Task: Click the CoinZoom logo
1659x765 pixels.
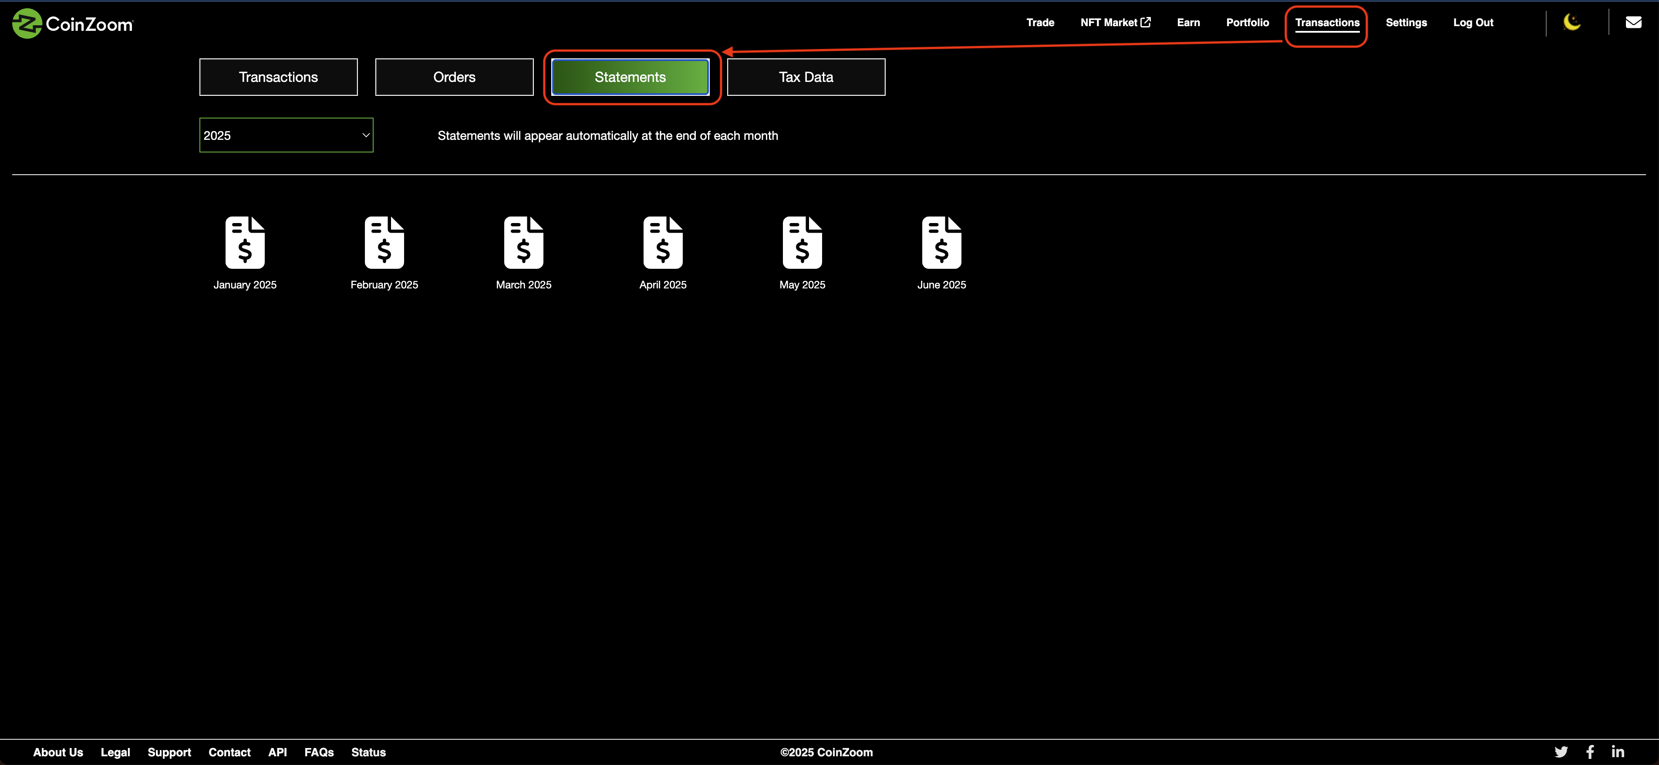Action: 72,24
